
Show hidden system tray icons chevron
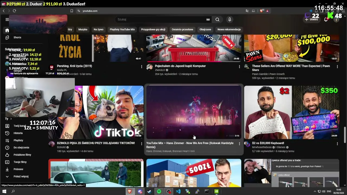[315, 191]
